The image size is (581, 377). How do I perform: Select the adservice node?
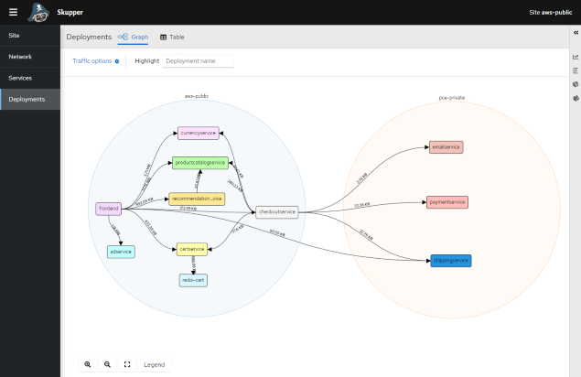pyautogui.click(x=121, y=252)
